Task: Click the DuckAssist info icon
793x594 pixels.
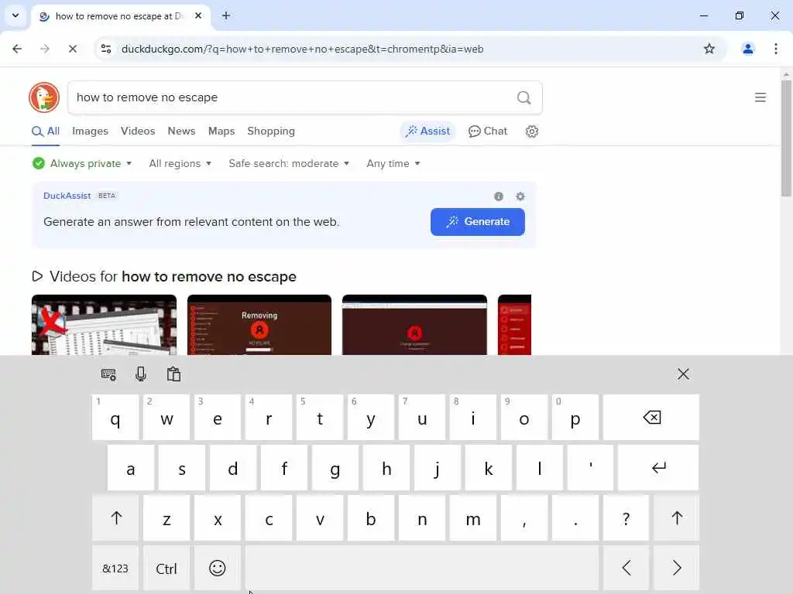Action: [499, 196]
